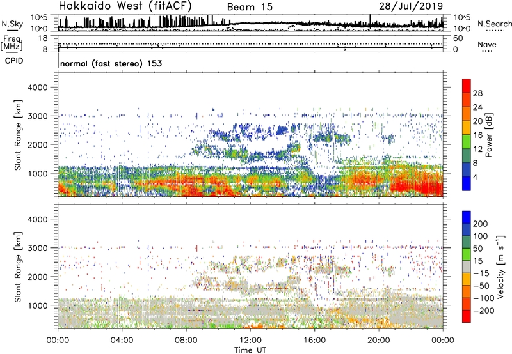Pick the red bottom segment of velocity colorbar
Viewport: 512px width, 354px height.
[x=467, y=316]
